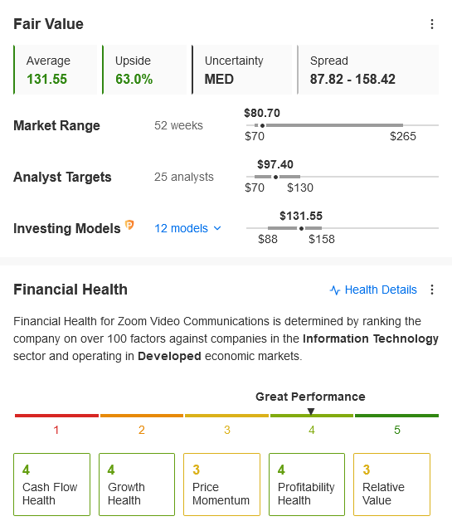The image size is (452, 526).
Task: Click the orange Pro badge beside Investing Models
Action: [129, 225]
